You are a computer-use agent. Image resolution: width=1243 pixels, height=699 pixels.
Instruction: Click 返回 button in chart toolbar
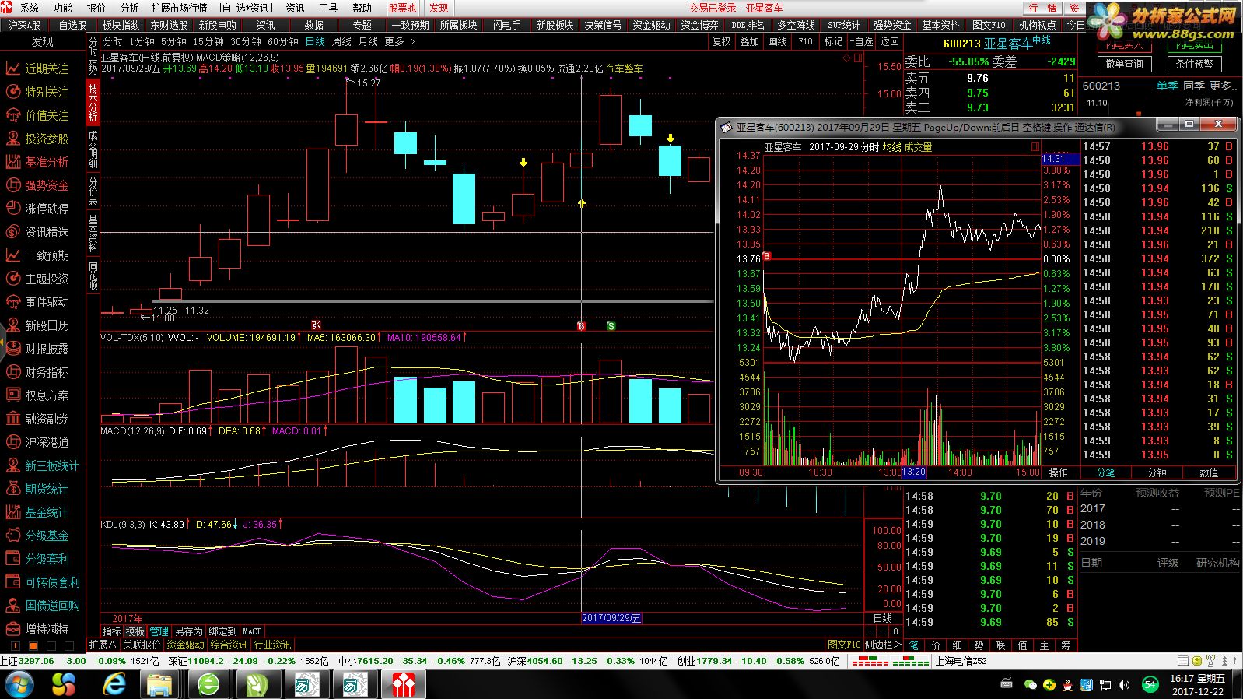coord(890,41)
